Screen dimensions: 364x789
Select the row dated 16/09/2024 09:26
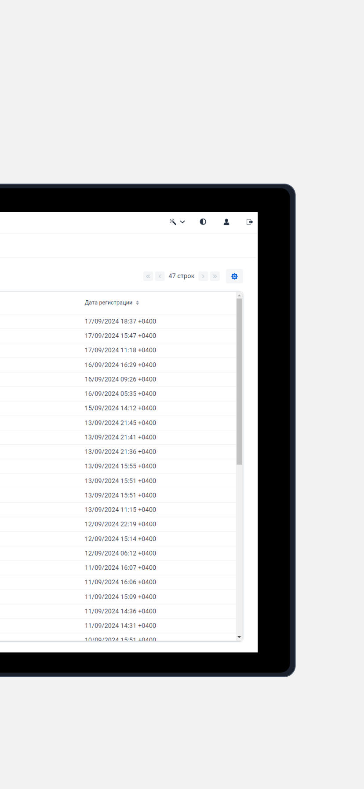pos(120,379)
